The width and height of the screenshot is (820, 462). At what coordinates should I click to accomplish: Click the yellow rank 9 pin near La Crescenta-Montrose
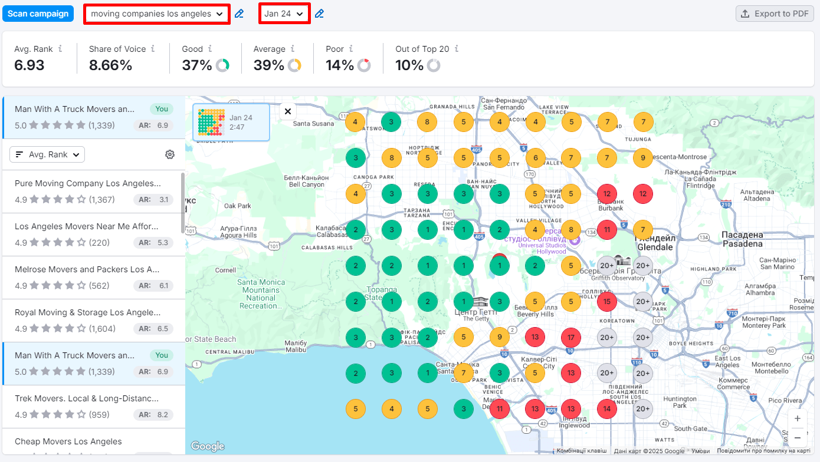643,158
